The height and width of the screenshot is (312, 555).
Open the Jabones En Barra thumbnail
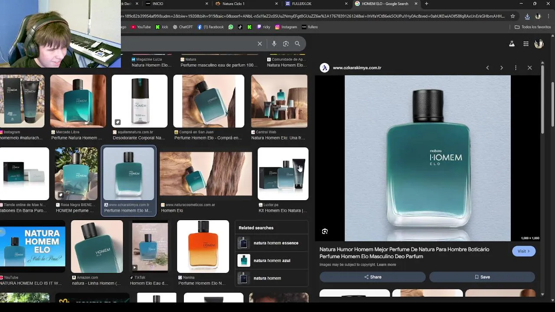[x=24, y=174]
